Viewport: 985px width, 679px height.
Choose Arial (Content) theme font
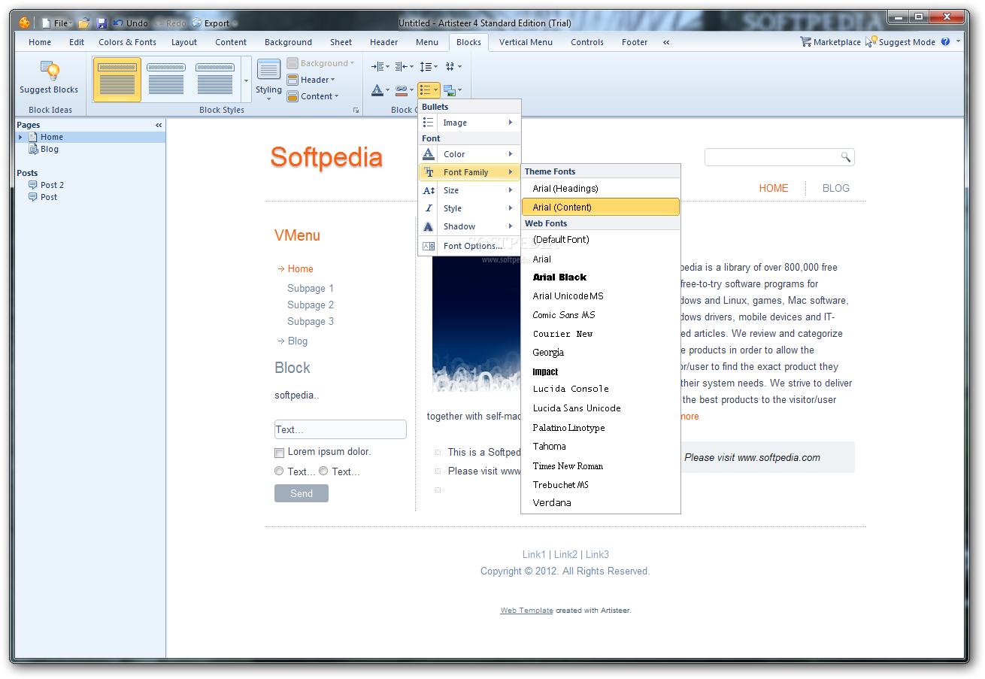(x=601, y=207)
